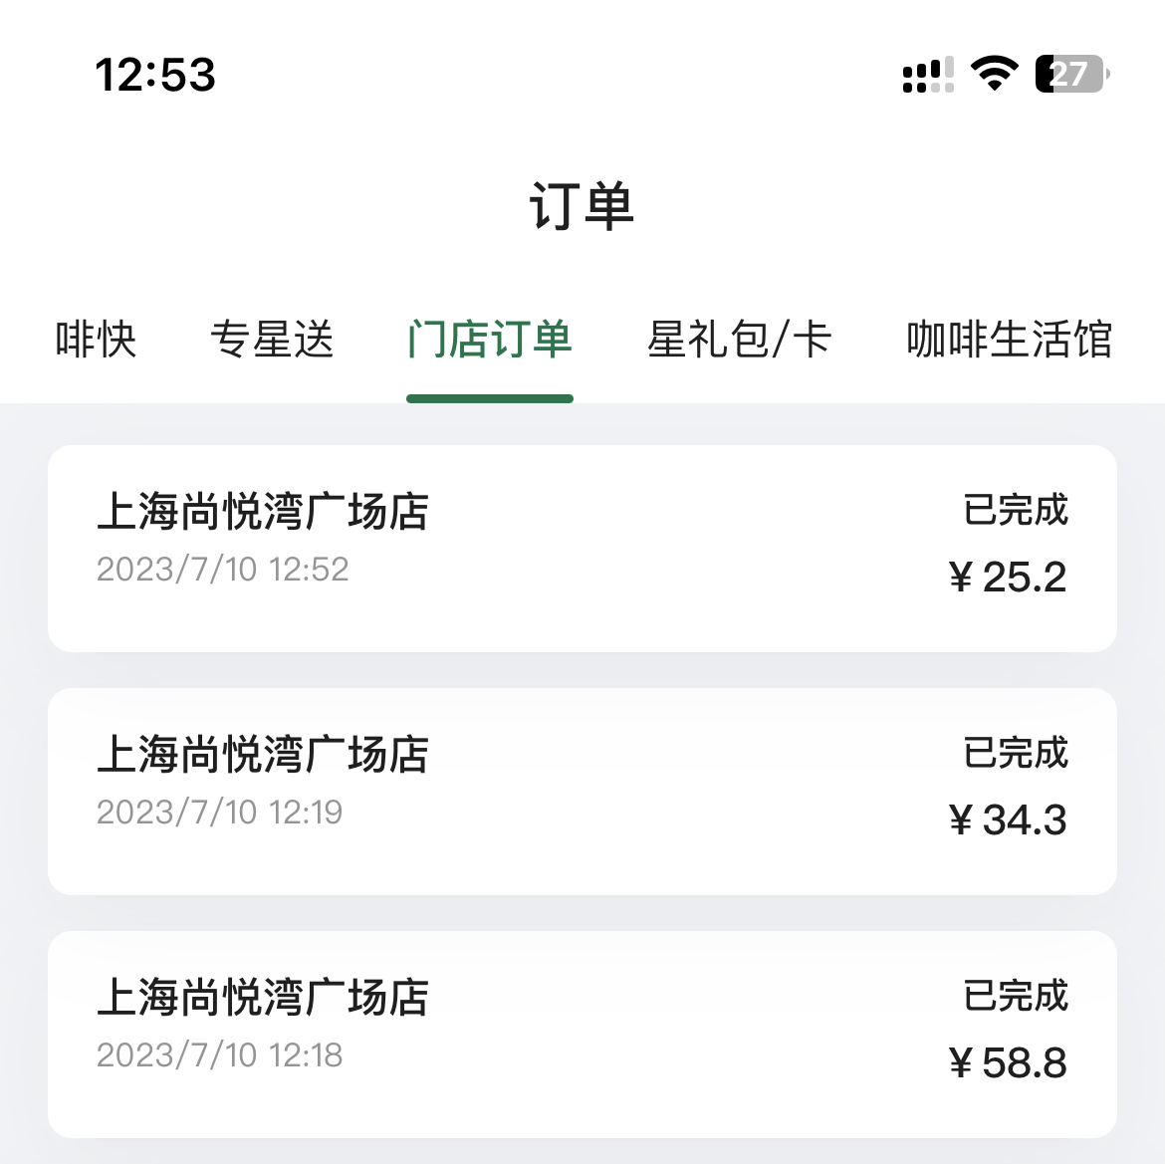
Task: Open the 星礼包/卡 tab
Action: (x=739, y=340)
